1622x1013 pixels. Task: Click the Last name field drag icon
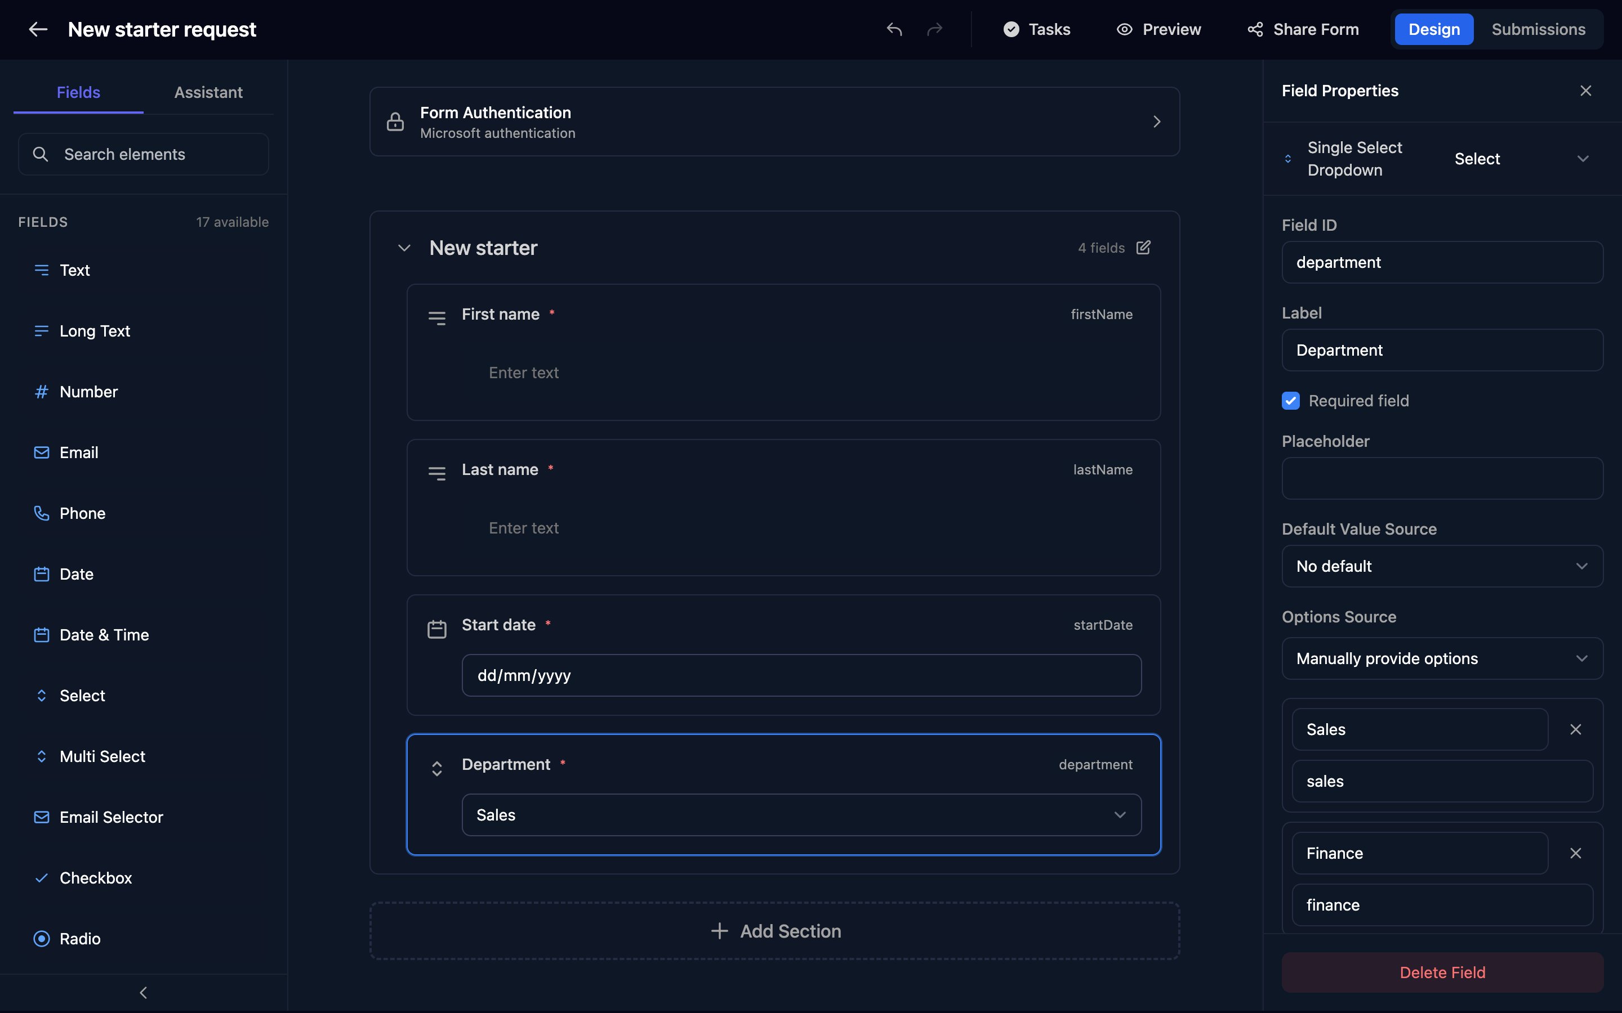[x=437, y=474]
